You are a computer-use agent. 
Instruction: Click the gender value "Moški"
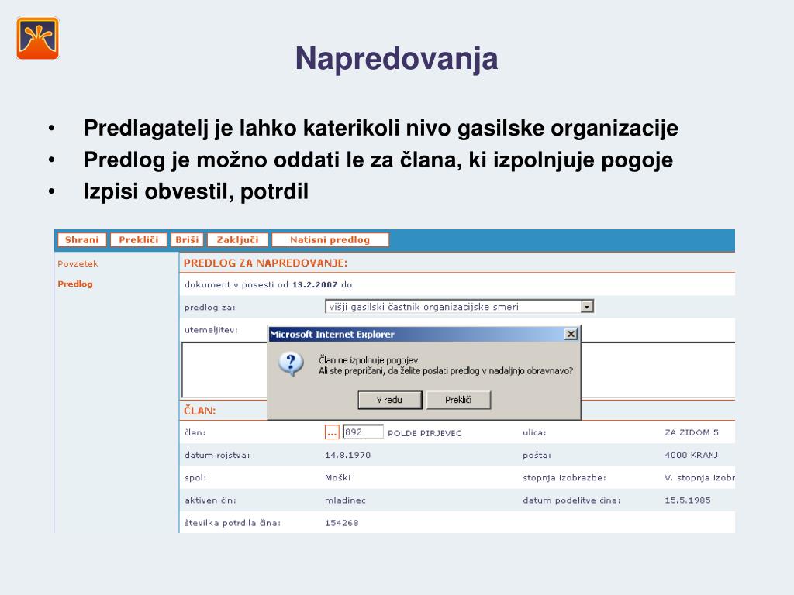point(337,477)
